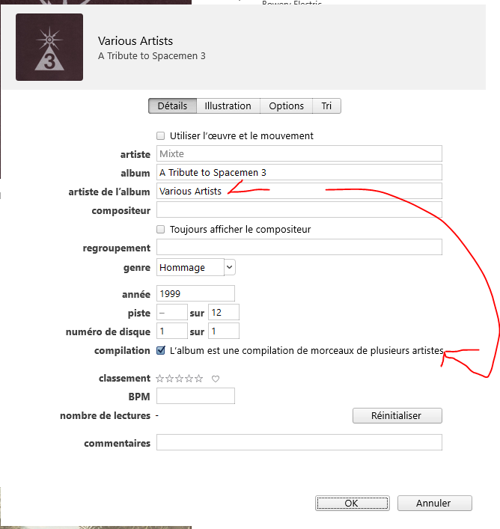This screenshot has width=500, height=529.
Task: Set the fifth star in classement rating
Action: click(x=198, y=379)
